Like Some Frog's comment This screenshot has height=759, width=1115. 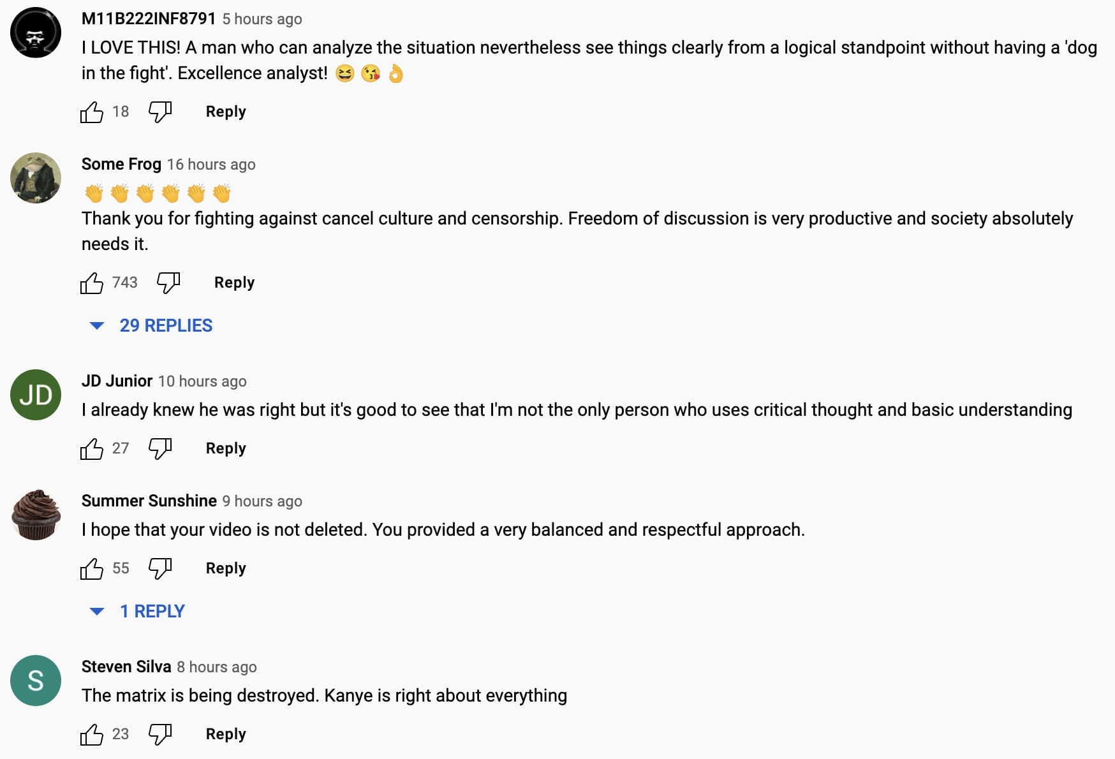click(x=92, y=283)
